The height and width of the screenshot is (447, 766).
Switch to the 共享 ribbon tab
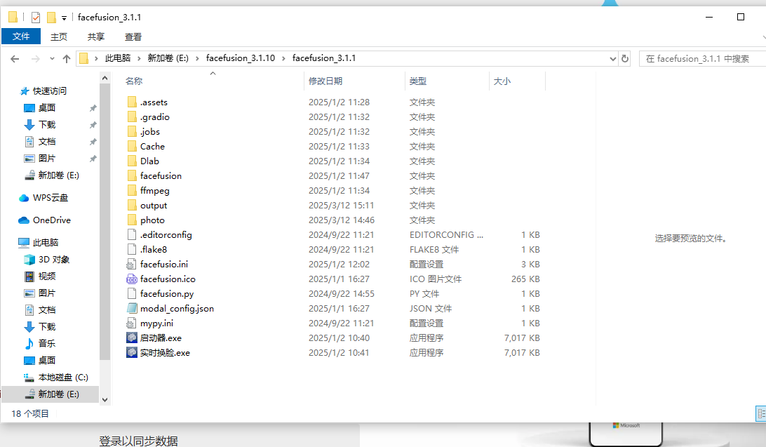[x=95, y=36]
